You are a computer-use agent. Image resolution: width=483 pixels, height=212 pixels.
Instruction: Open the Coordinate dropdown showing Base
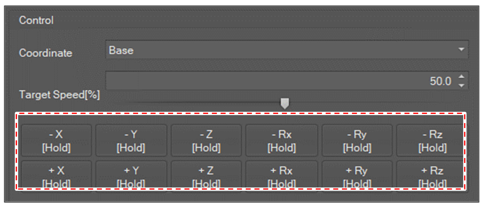point(281,50)
